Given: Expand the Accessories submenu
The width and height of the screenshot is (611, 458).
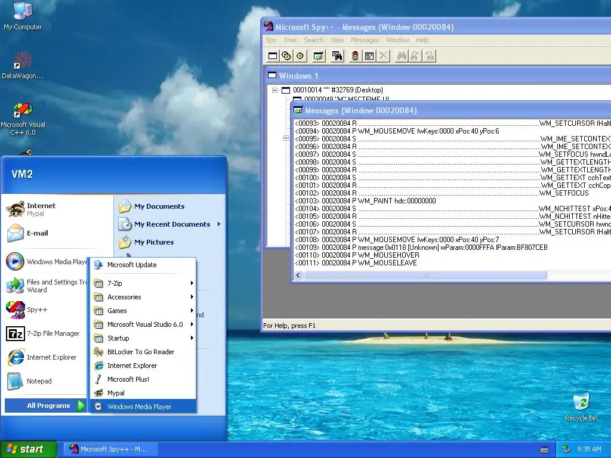Looking at the screenshot, I should pyautogui.click(x=143, y=297).
